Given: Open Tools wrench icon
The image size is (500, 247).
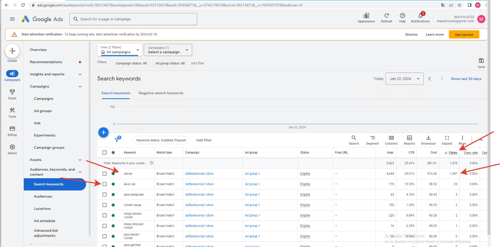Looking at the screenshot, I should 12,110.
